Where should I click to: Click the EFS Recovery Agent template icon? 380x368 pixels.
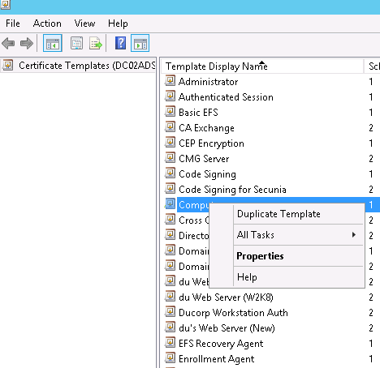(x=170, y=342)
